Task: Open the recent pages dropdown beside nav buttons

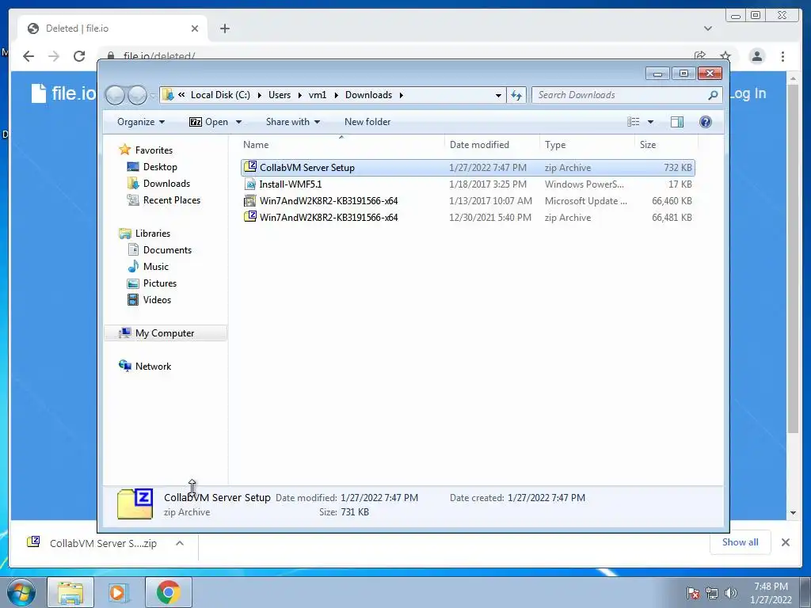Action: pos(153,96)
